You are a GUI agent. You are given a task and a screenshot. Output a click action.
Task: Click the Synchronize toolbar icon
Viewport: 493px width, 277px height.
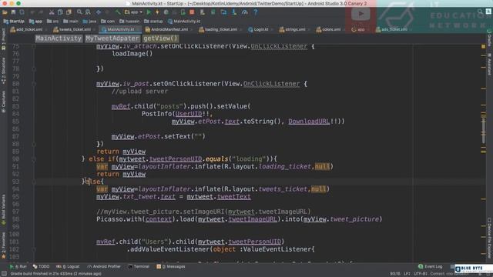pos(22,12)
